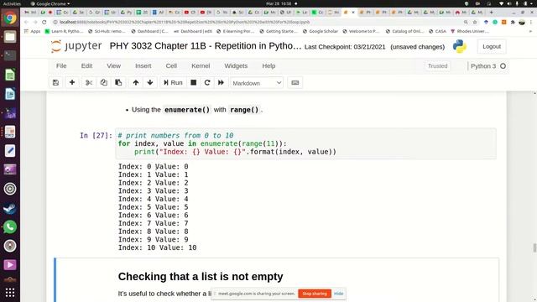Open the View menu
This screenshot has width=537, height=302.
[x=114, y=65]
